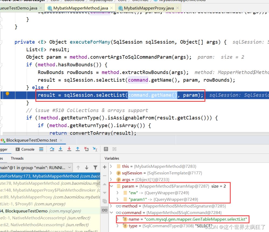This screenshot has width=269, height=232.
Task: Collapse the param ParamMap variable
Action: (x=112, y=186)
